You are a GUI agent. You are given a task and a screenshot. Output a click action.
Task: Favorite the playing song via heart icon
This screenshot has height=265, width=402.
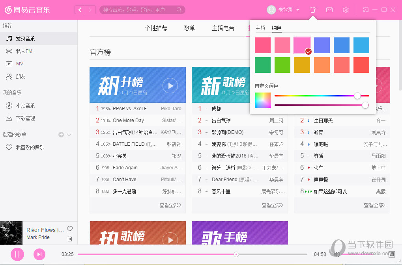[x=69, y=228]
